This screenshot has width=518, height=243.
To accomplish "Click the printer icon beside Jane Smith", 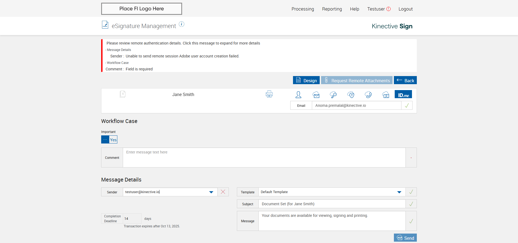I will [269, 94].
